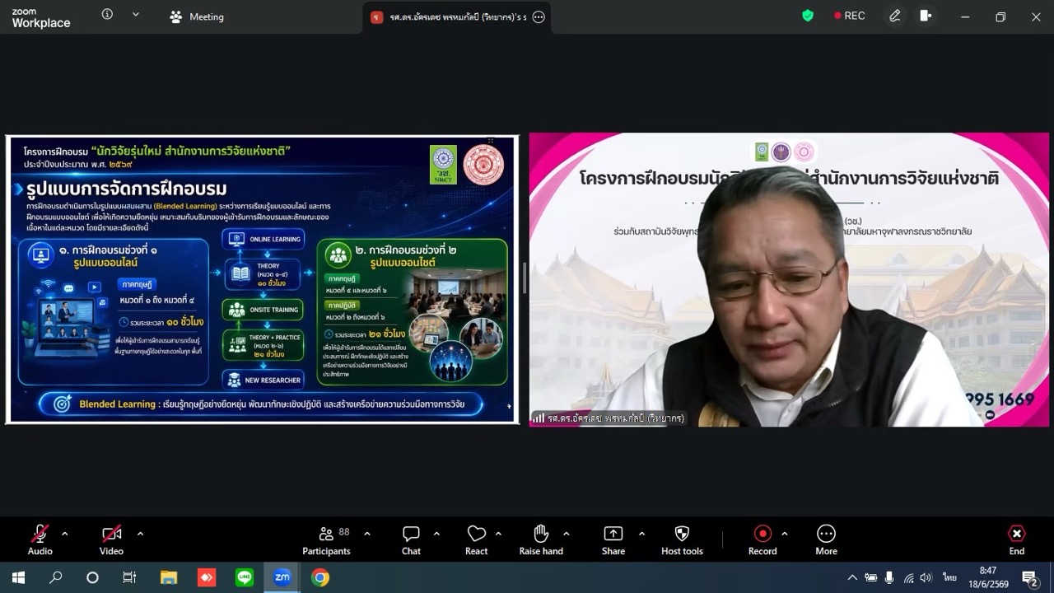Image resolution: width=1054 pixels, height=593 pixels.
Task: Click the End meeting button
Action: (x=1017, y=539)
